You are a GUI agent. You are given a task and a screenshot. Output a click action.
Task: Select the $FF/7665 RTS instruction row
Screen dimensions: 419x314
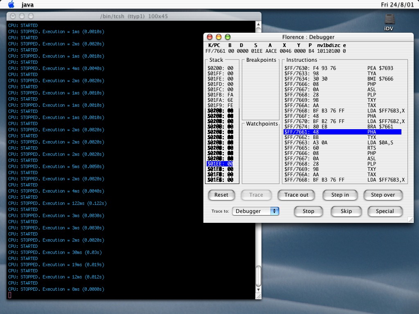tap(342, 148)
